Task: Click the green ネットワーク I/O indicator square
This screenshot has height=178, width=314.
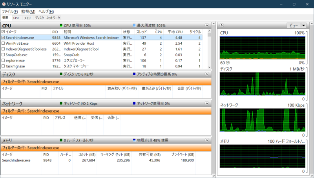Action: click(x=61, y=104)
